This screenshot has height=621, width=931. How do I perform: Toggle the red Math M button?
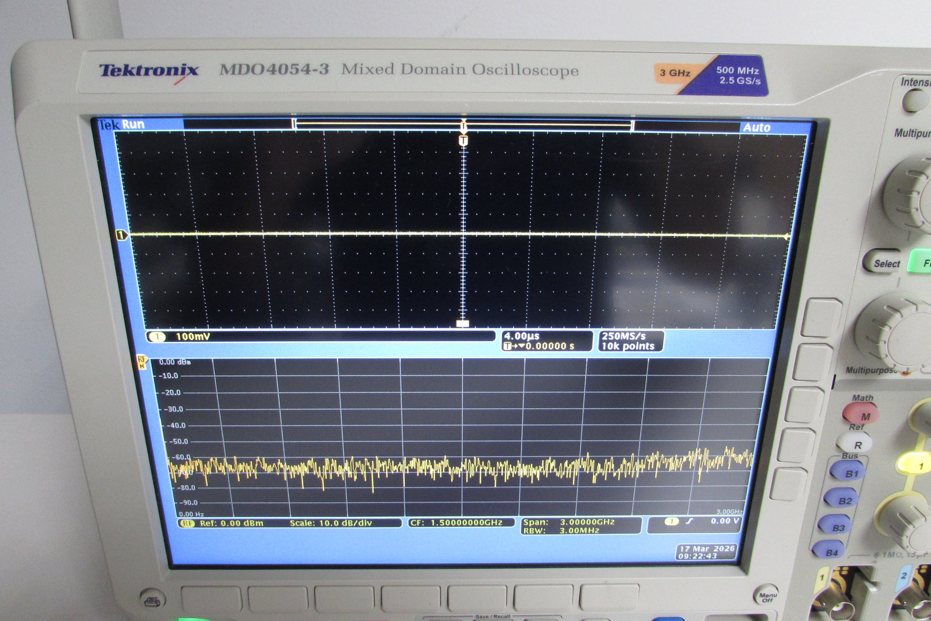click(861, 414)
